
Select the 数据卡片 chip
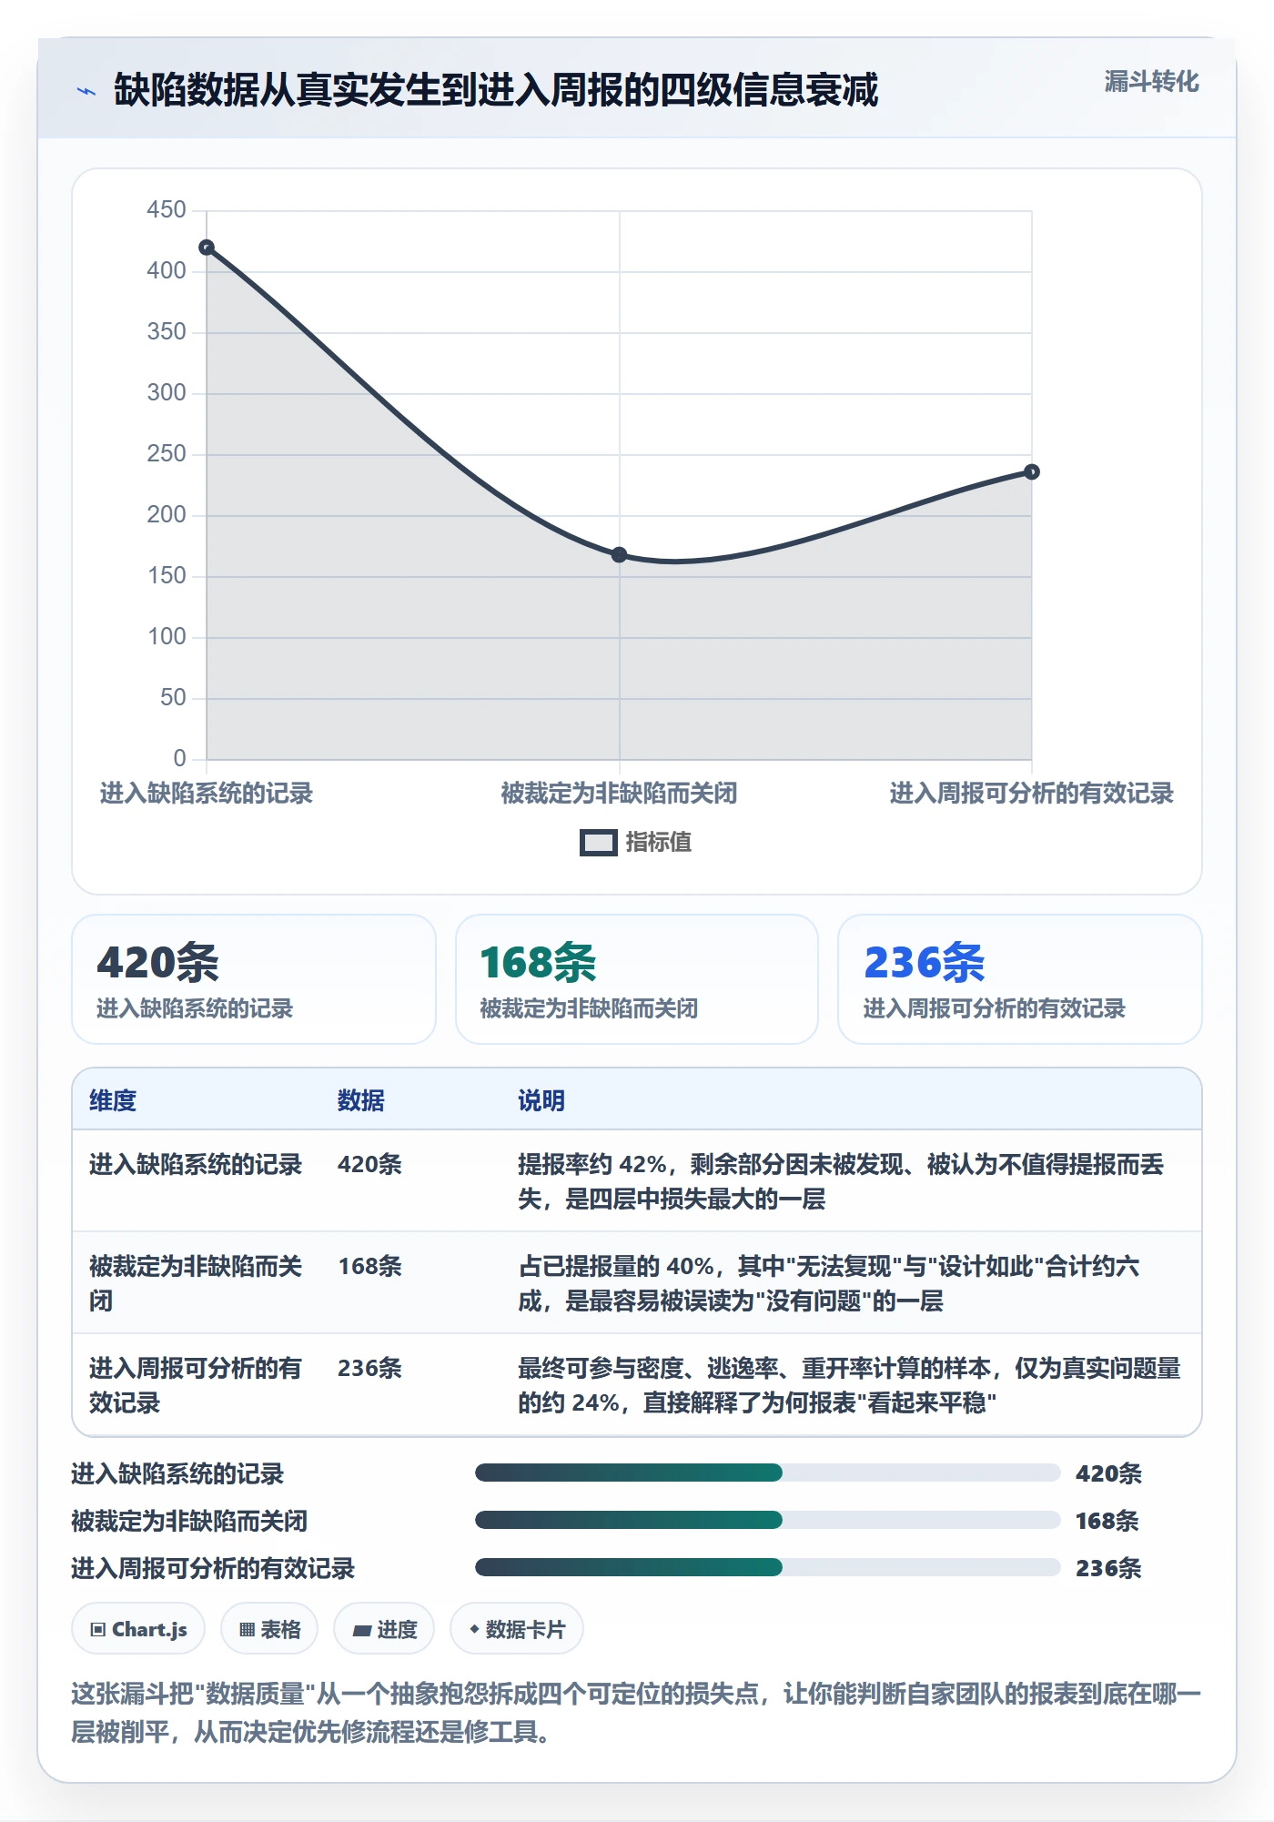pyautogui.click(x=517, y=1629)
